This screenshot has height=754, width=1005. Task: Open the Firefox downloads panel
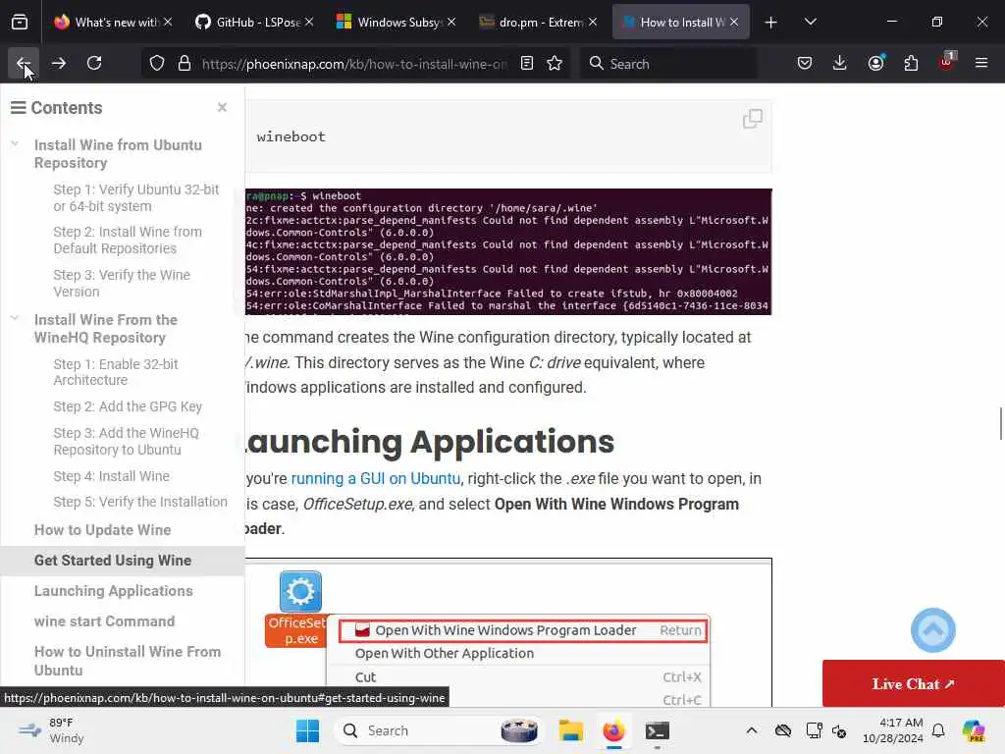click(x=840, y=63)
